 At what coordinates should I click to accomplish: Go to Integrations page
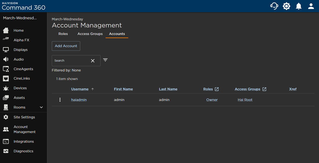click(x=23, y=142)
